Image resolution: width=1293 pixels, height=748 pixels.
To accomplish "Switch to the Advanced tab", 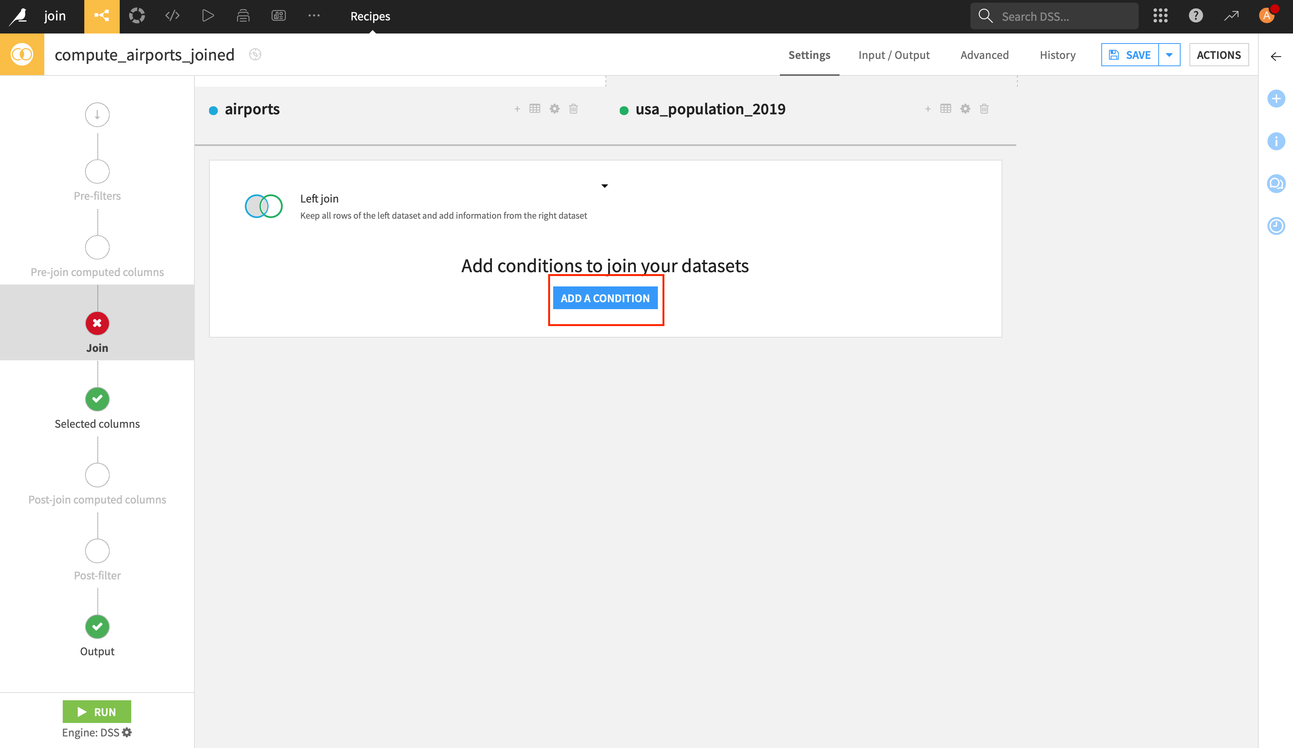I will (984, 55).
